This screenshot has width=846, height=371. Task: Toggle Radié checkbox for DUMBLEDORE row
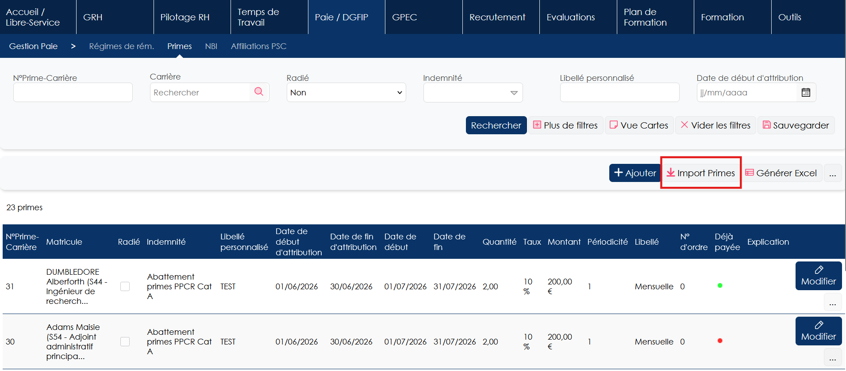coord(125,286)
